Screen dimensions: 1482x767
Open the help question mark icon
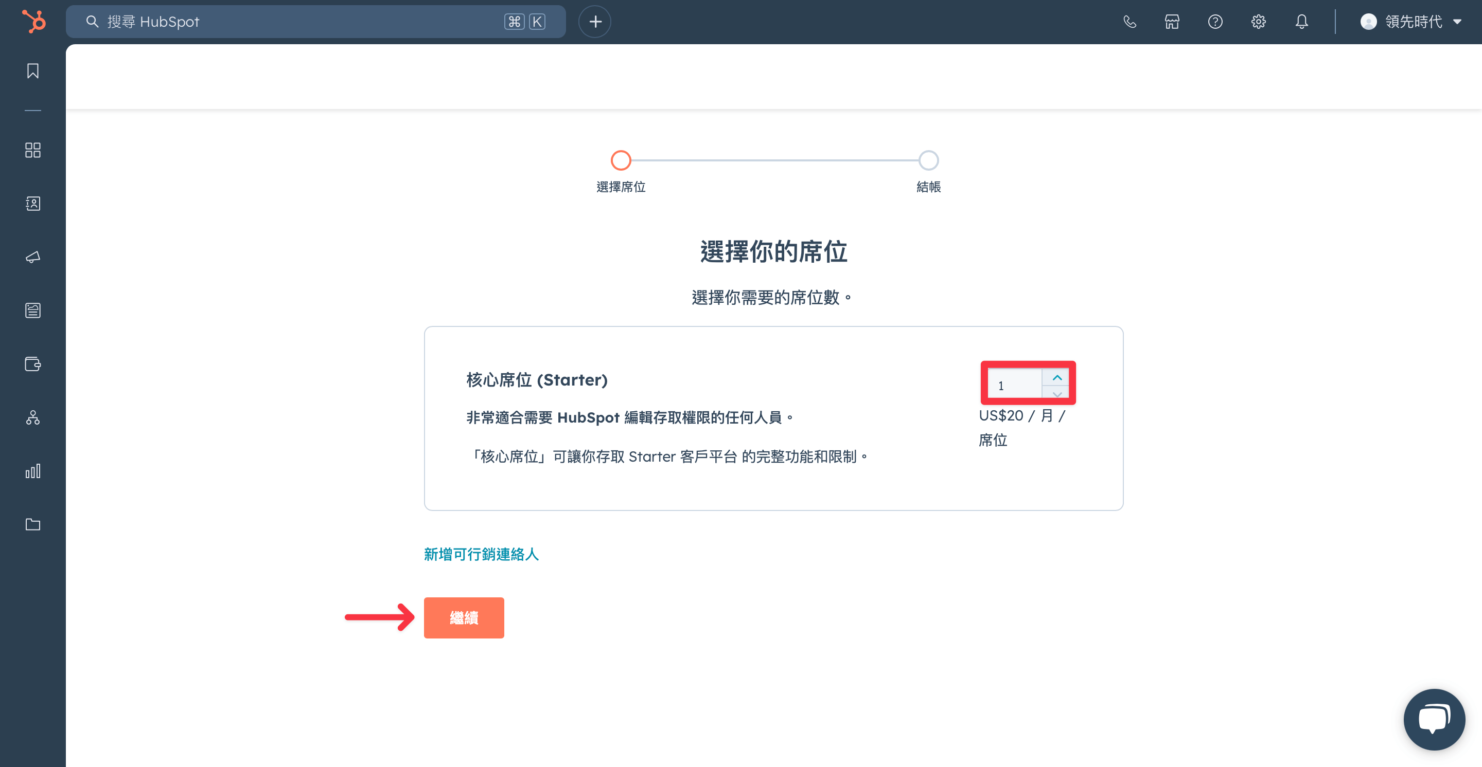pyautogui.click(x=1215, y=22)
